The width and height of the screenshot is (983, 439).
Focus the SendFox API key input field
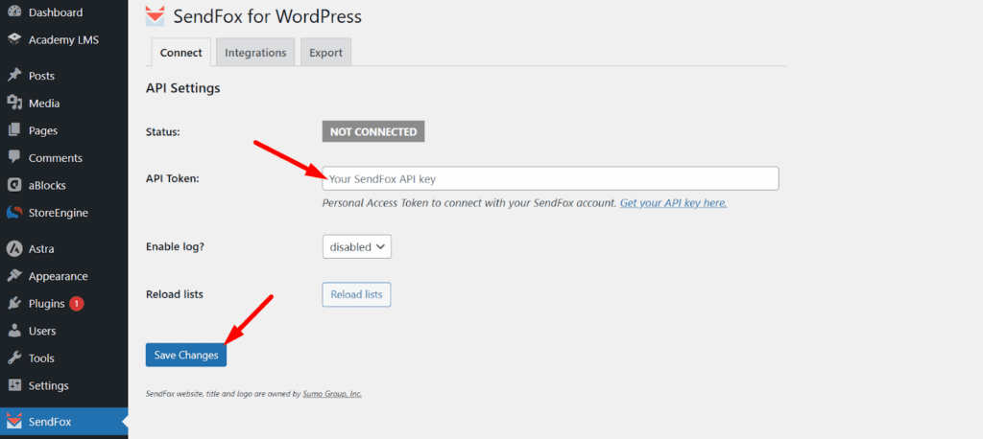[x=550, y=178]
